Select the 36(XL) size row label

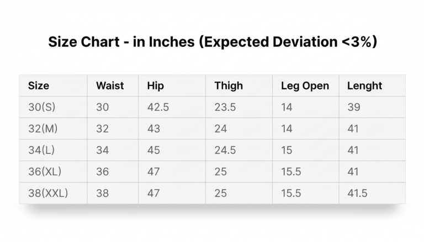45,171
